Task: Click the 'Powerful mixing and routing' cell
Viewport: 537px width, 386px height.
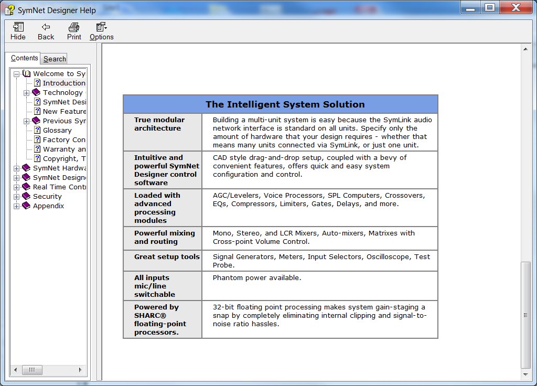Action: point(163,238)
